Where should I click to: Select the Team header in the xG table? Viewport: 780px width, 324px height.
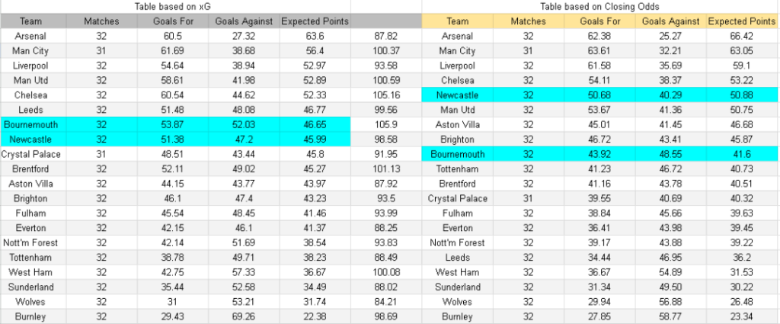pos(31,21)
